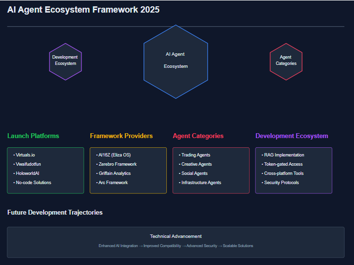Select the Token-gated Access item
The image size is (354, 265).
[282, 164]
